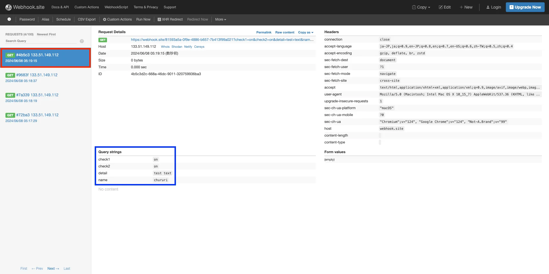Click the First pagination link
The width and height of the screenshot is (549, 274).
(x=24, y=269)
